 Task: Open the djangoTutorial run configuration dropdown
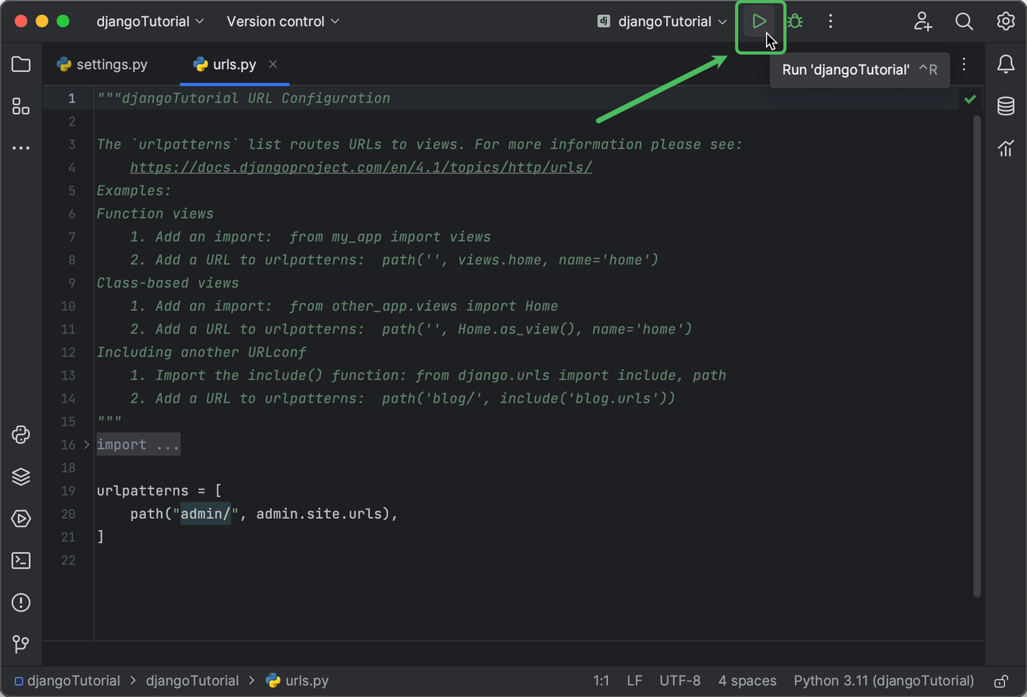point(659,21)
